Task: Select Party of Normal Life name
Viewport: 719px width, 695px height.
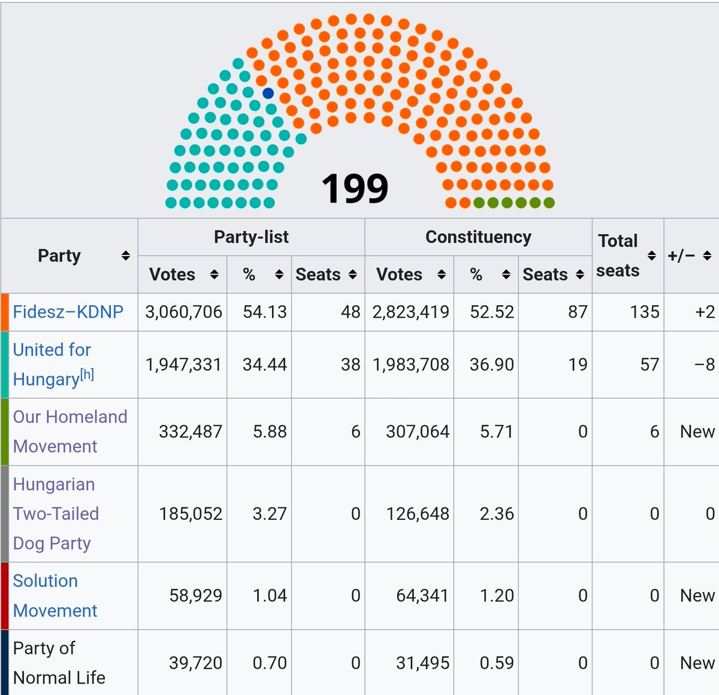Action: point(59,663)
